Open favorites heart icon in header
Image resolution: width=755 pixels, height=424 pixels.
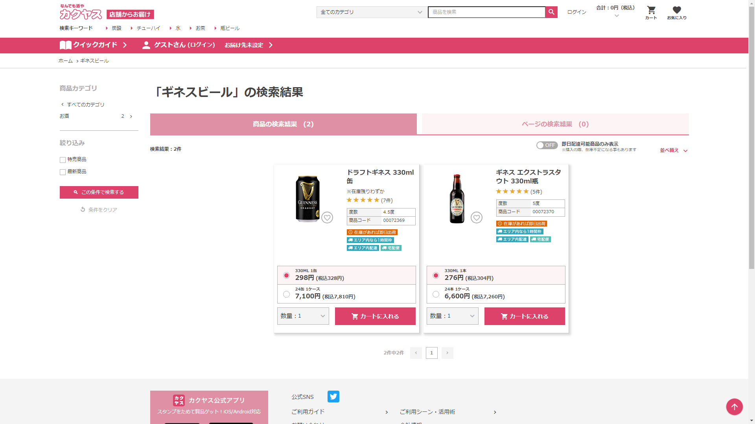point(676,11)
